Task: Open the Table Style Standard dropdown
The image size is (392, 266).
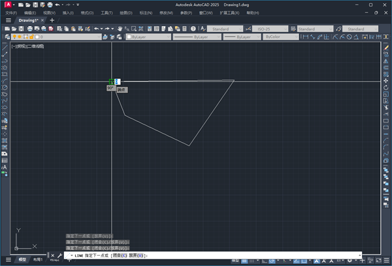Action: tap(316, 29)
